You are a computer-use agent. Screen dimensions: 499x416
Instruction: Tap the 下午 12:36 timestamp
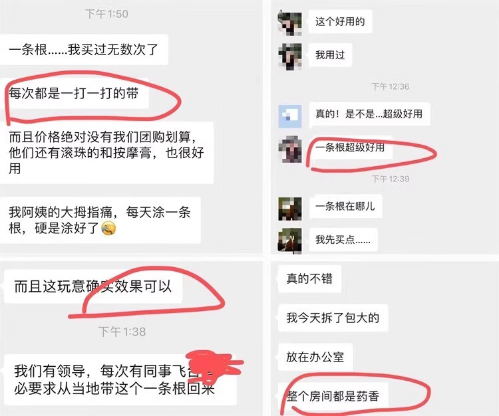(x=391, y=86)
